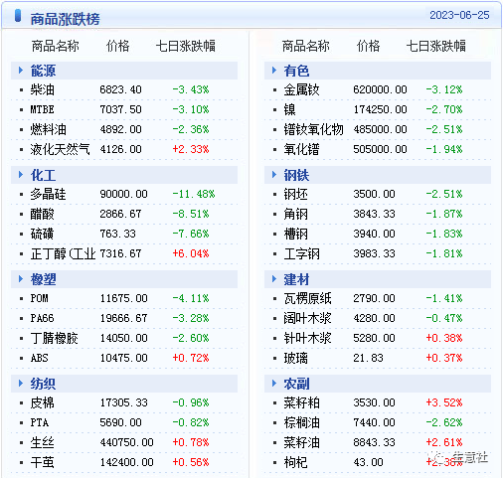Click the change value +6.04%
The width and height of the screenshot is (503, 478).
(x=191, y=253)
